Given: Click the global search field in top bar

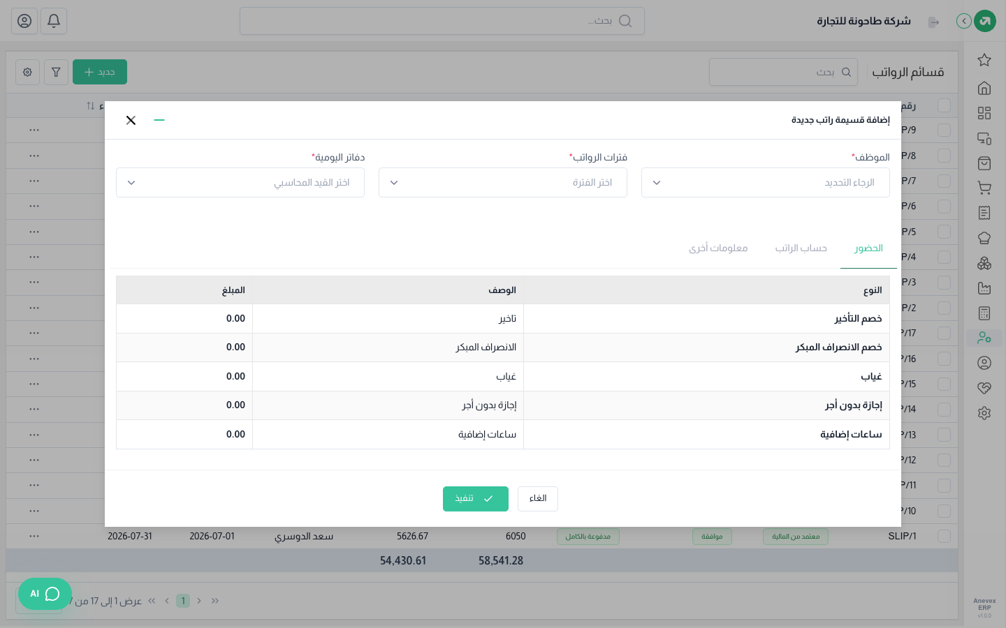Looking at the screenshot, I should coord(442,21).
